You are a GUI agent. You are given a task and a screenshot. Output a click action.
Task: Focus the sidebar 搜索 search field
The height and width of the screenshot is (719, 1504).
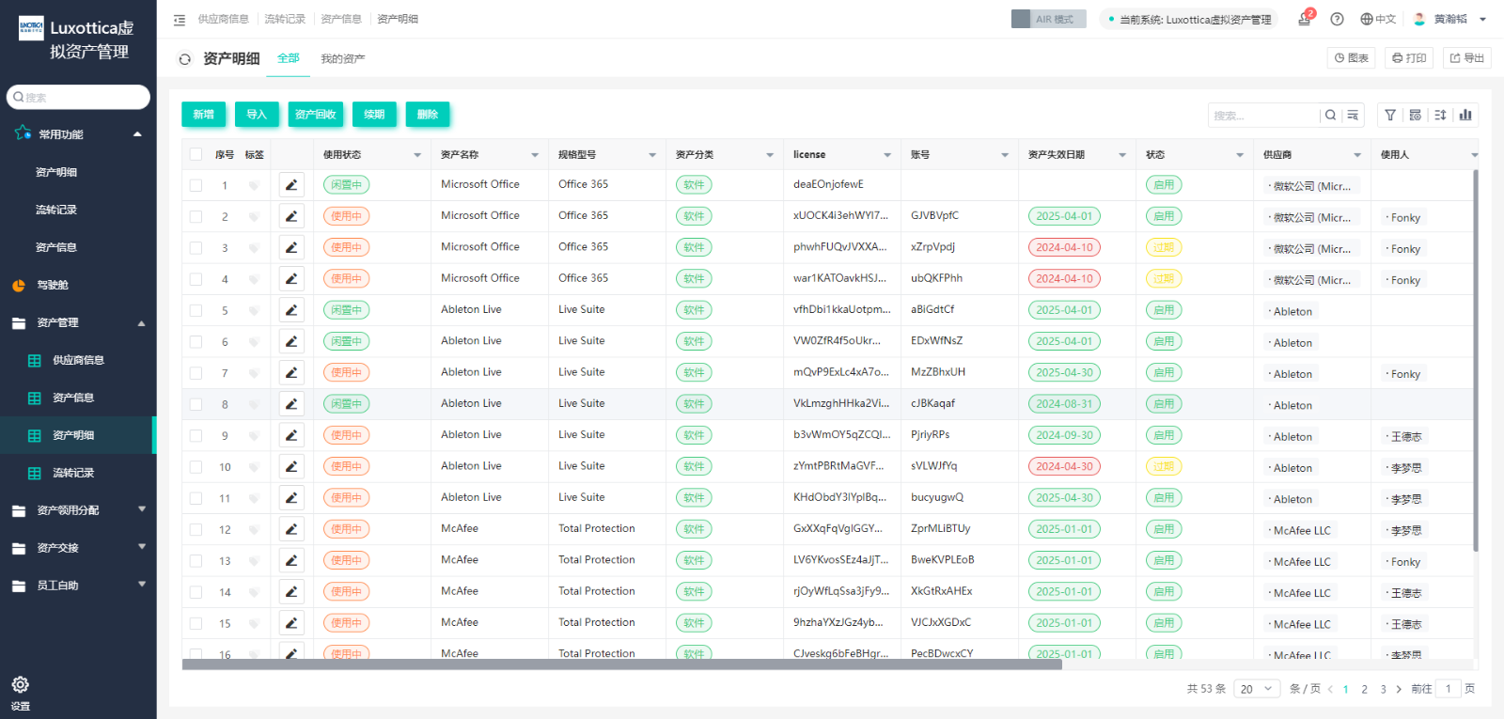(78, 97)
